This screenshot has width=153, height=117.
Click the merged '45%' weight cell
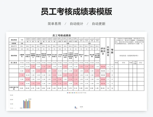pyautogui.click(x=41, y=43)
